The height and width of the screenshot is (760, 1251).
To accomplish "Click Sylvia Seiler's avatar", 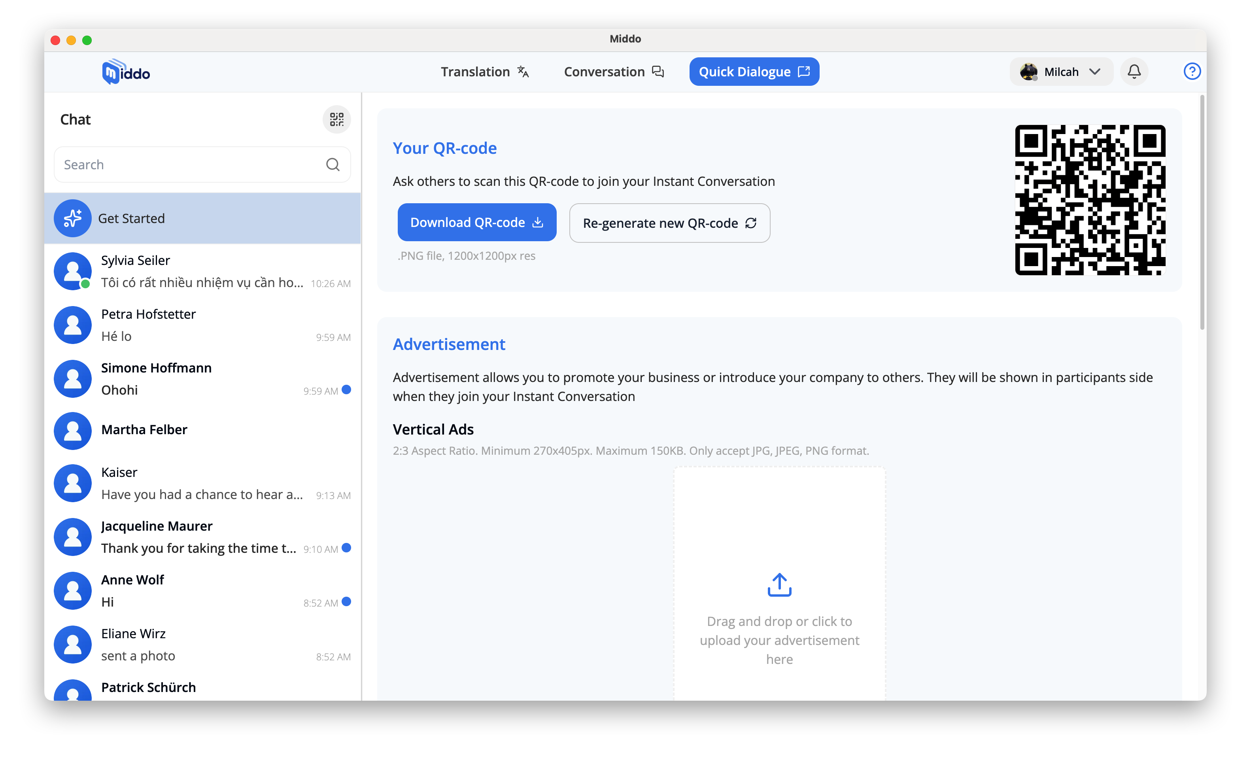I will (73, 271).
